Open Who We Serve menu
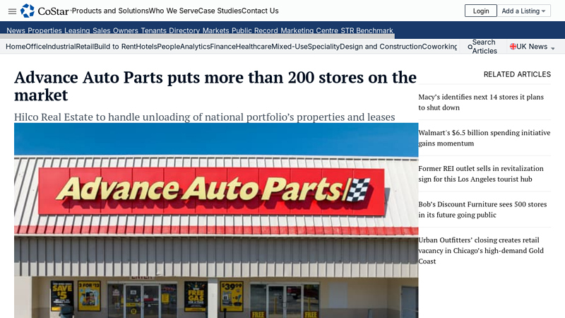Screen dimensions: 565x318 (x=173, y=11)
